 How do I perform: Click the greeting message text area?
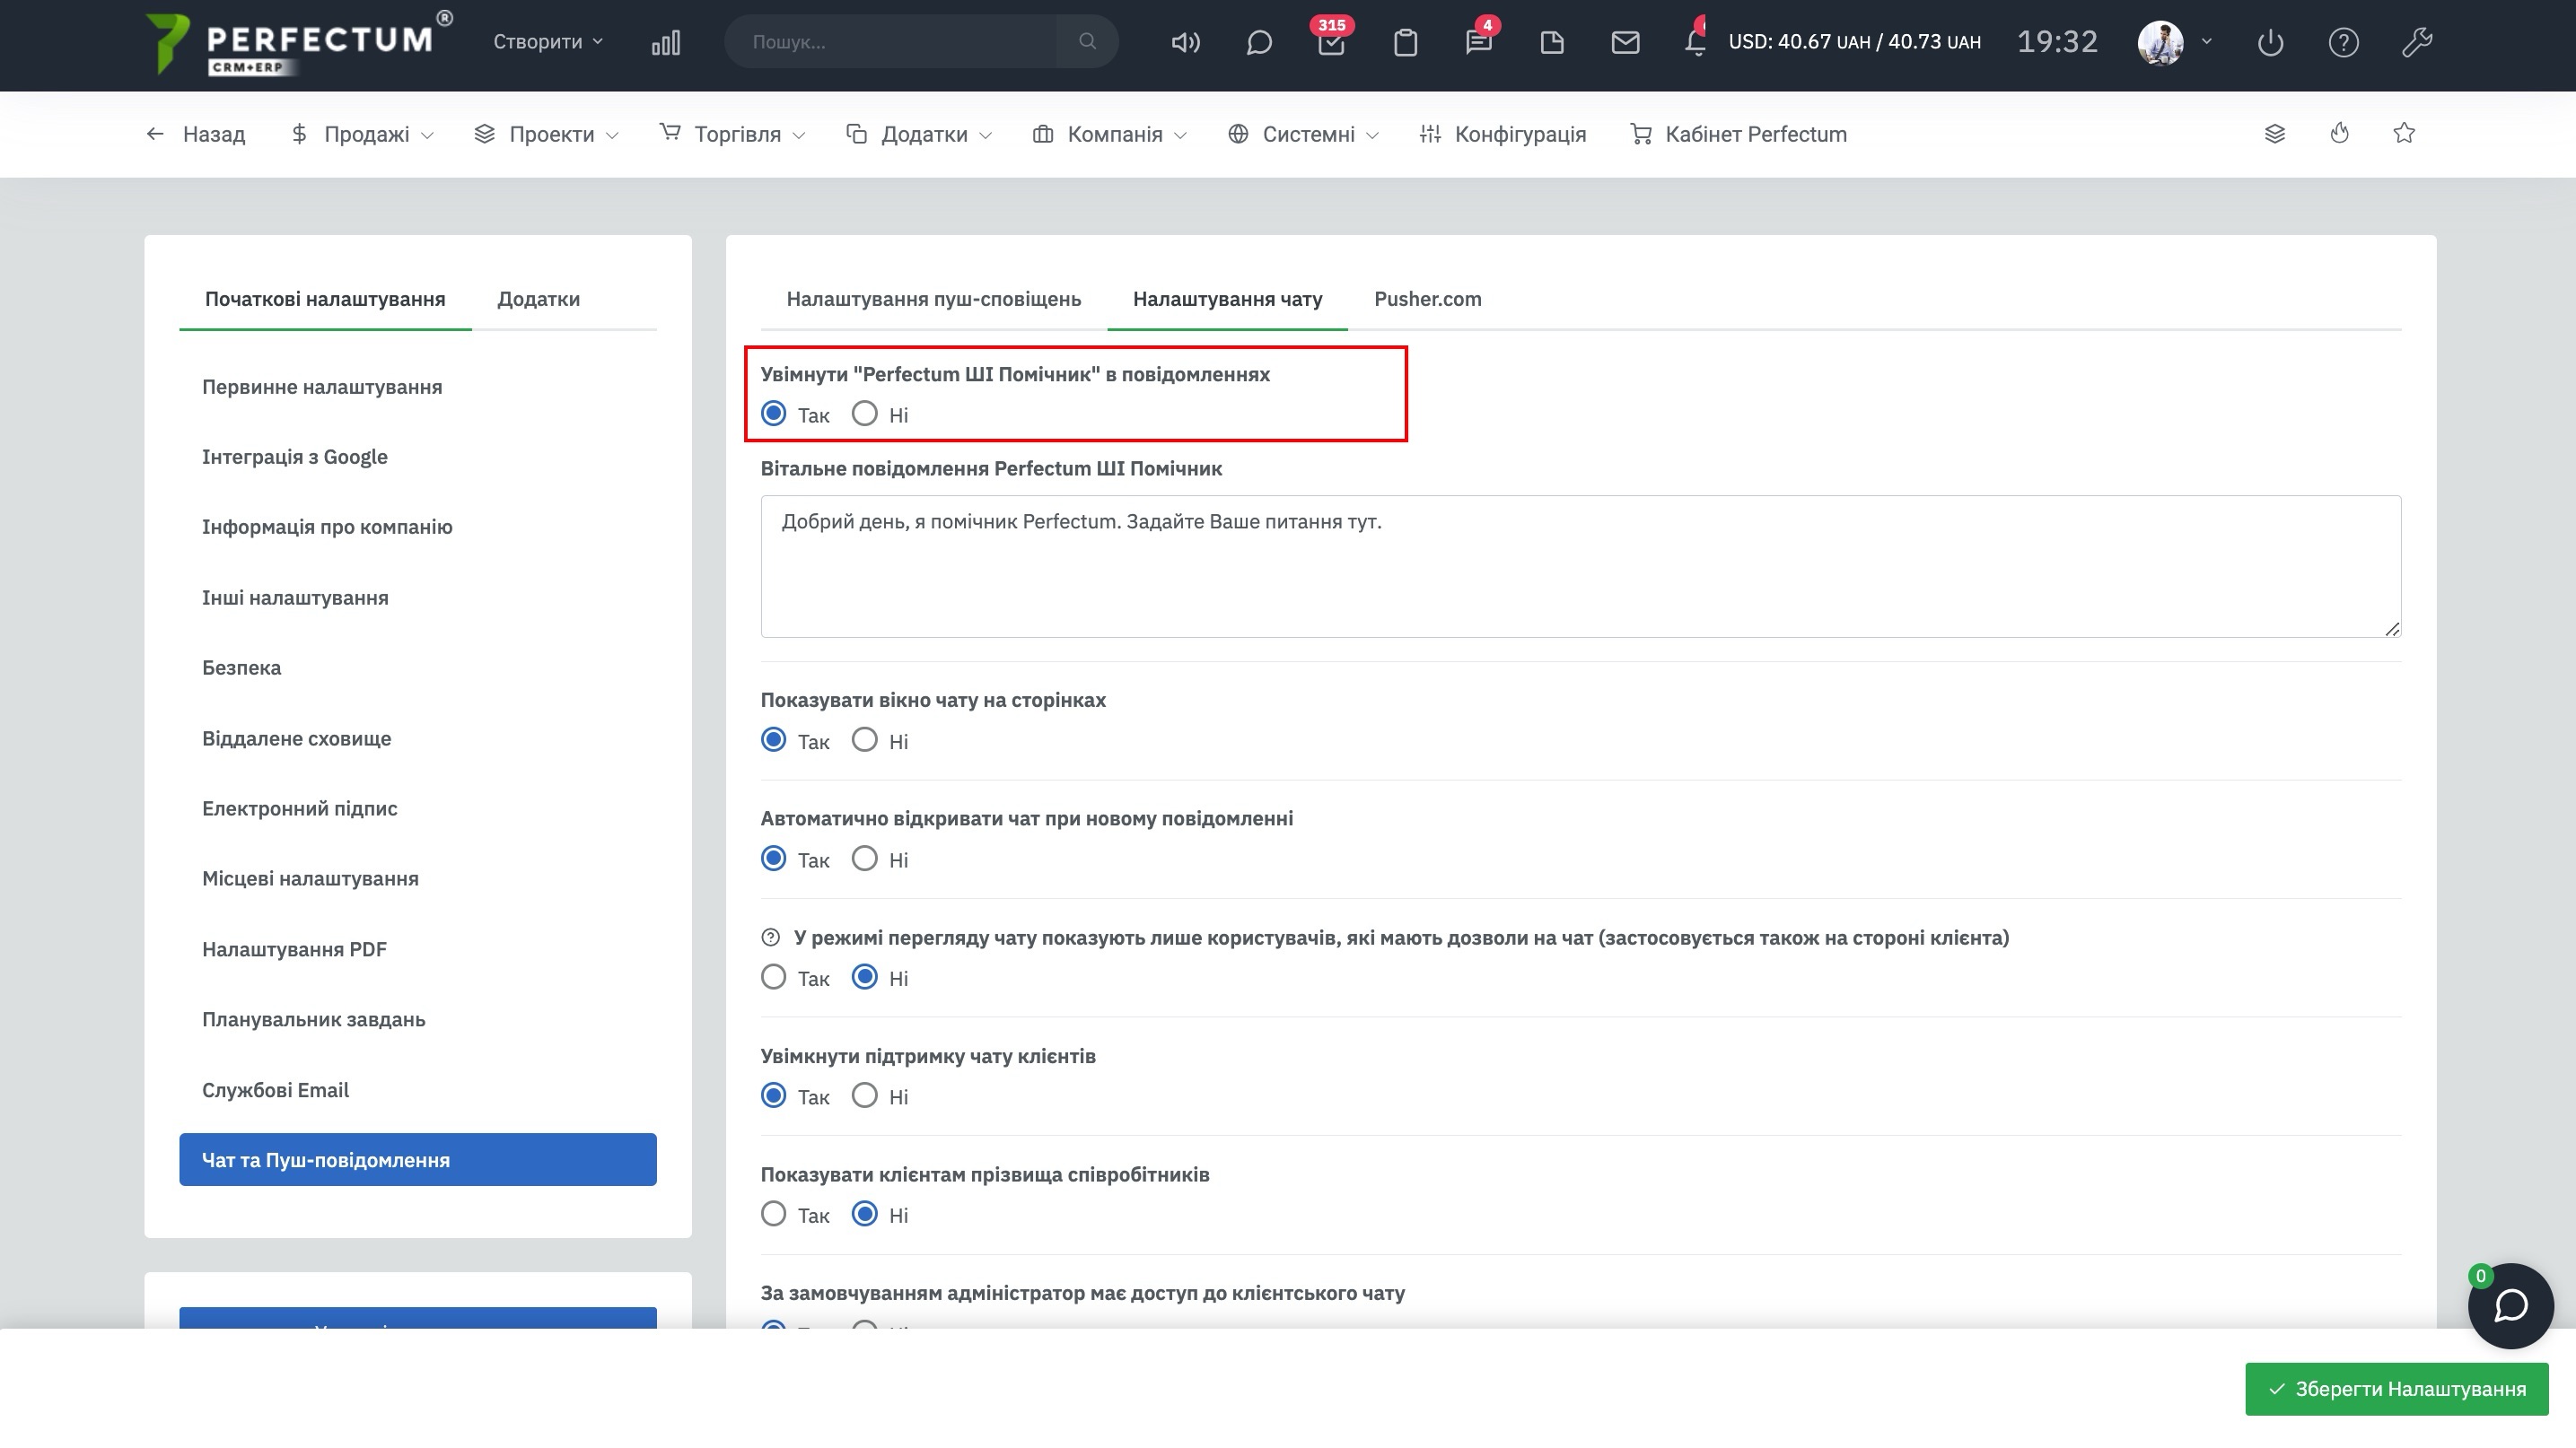(1580, 567)
